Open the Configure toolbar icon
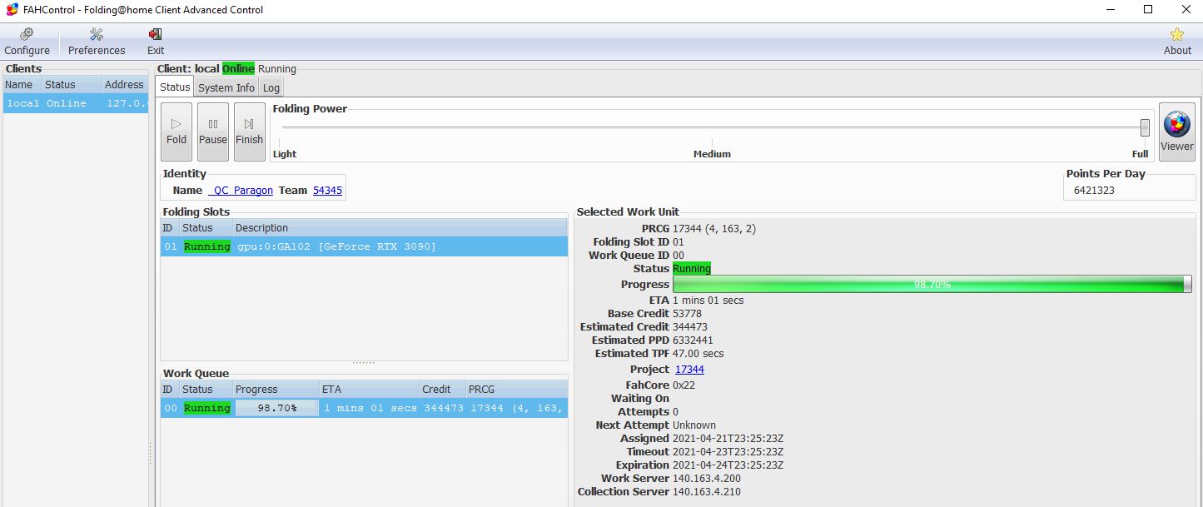1203x507 pixels. (27, 42)
